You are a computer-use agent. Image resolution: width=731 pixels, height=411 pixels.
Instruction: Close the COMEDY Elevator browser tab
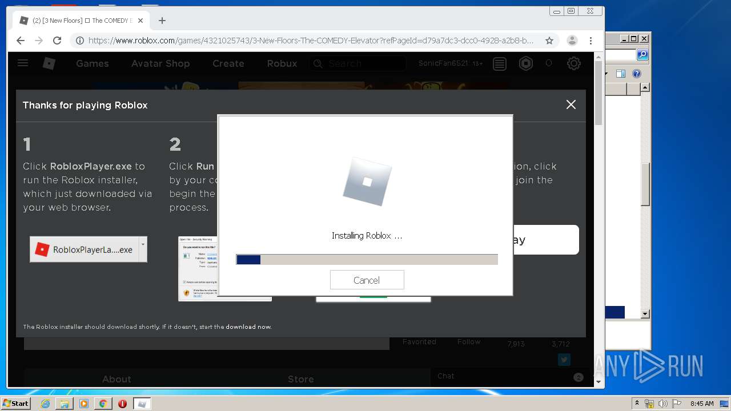point(140,21)
